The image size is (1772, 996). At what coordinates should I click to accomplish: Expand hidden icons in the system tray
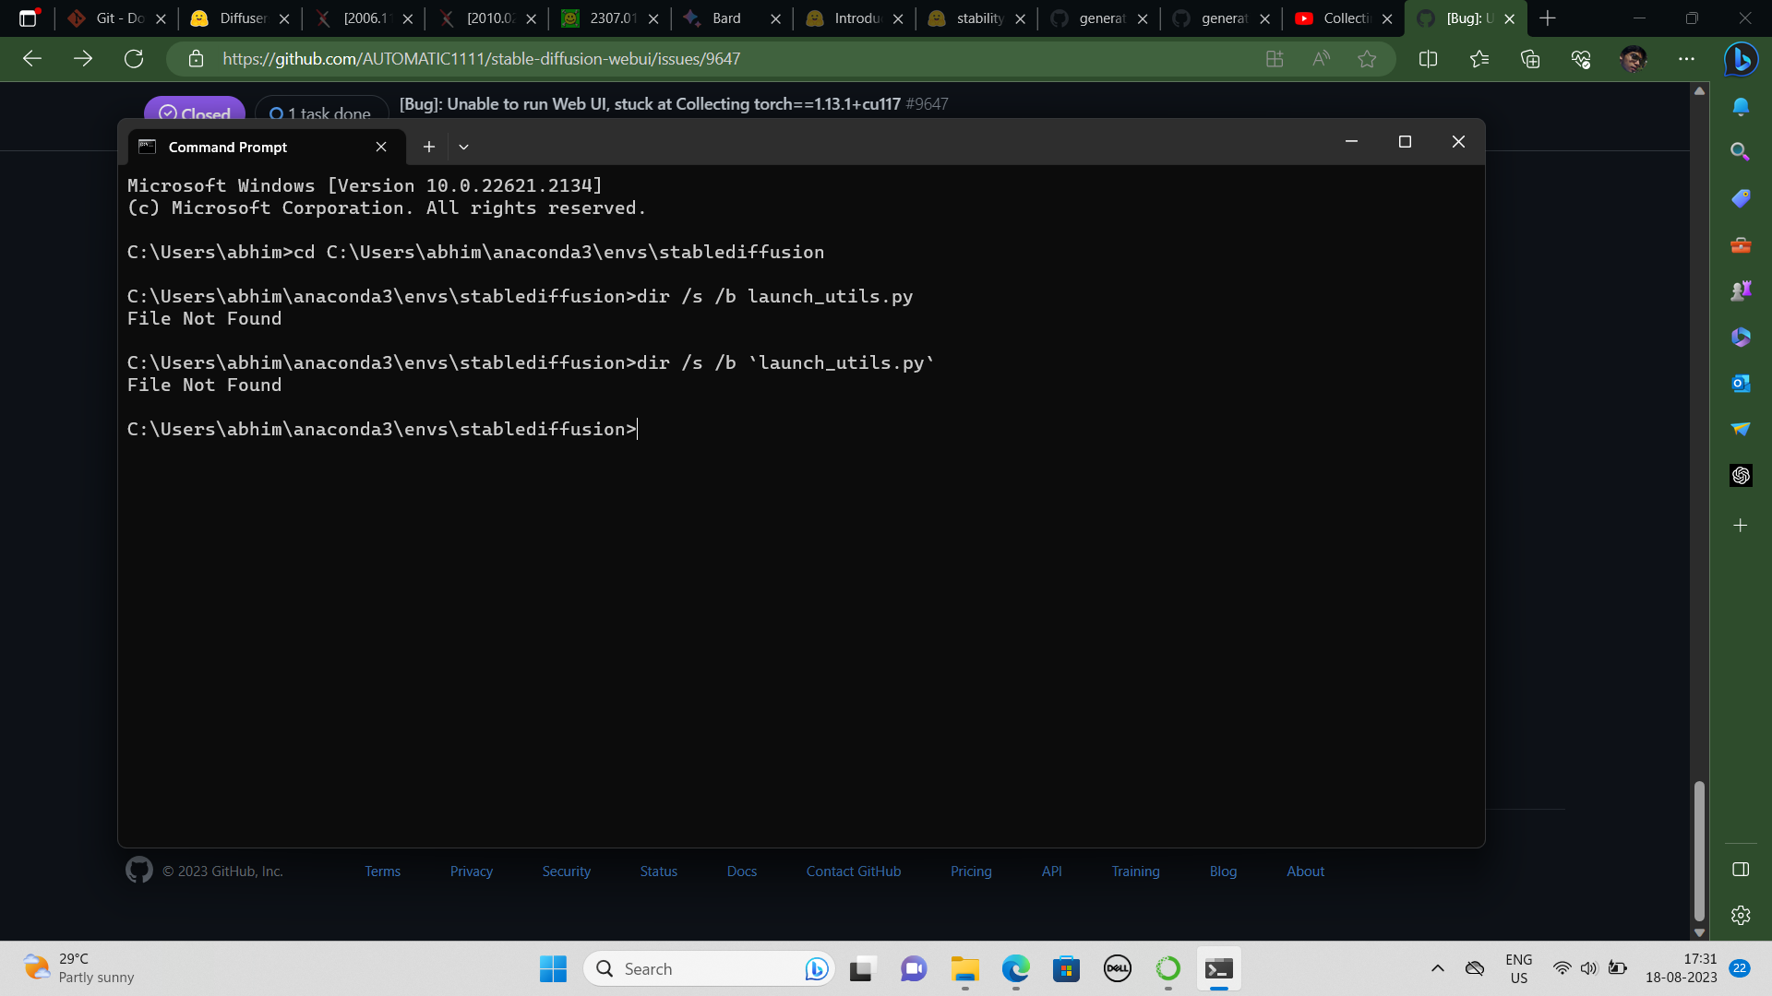coord(1437,968)
